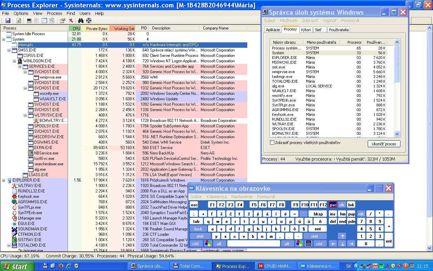Viewport: 433px width, 271px height.
Task: Click the LManager.exe process icon
Action: 15,218
